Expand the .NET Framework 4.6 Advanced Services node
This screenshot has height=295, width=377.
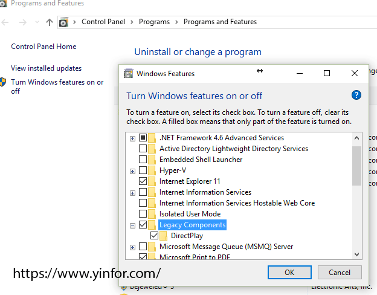pyautogui.click(x=132, y=138)
